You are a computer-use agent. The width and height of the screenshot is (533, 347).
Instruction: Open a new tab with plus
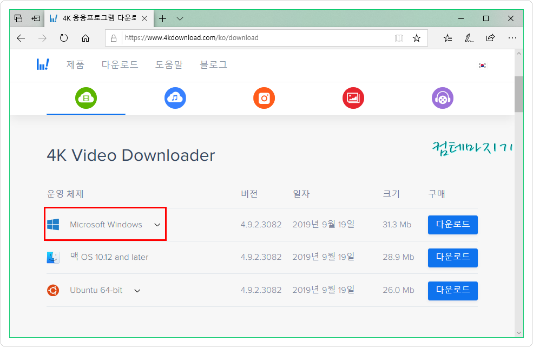(163, 19)
